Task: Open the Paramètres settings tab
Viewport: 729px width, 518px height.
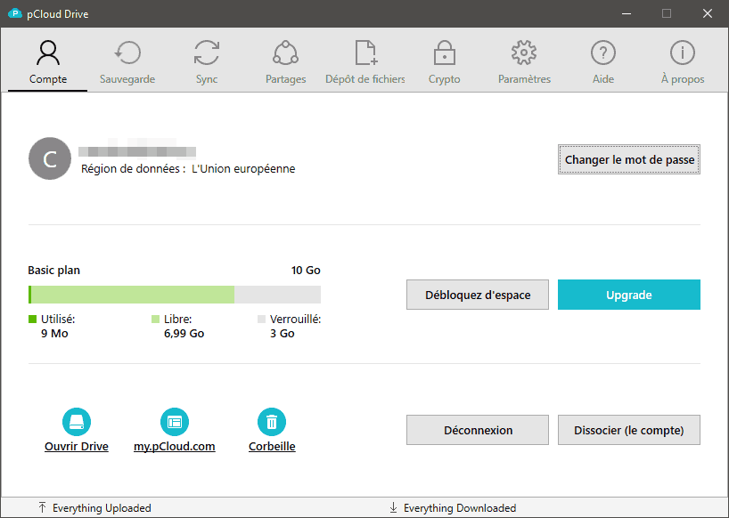Action: tap(524, 61)
